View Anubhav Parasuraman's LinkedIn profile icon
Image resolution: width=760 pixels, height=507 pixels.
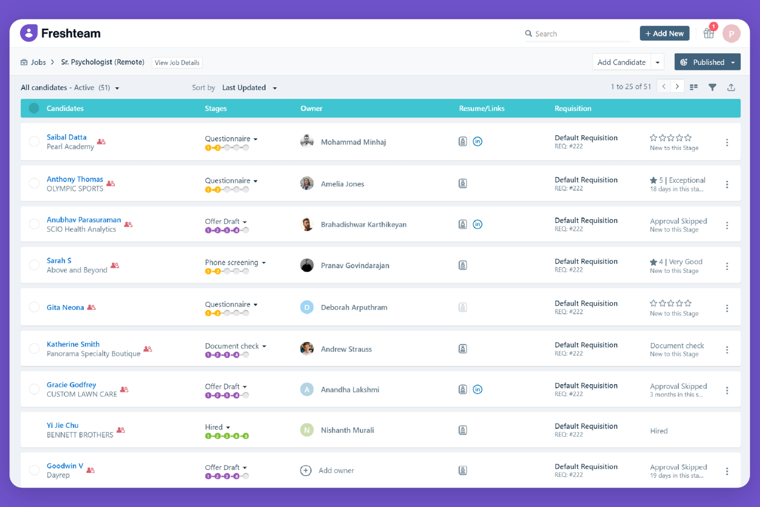click(478, 224)
